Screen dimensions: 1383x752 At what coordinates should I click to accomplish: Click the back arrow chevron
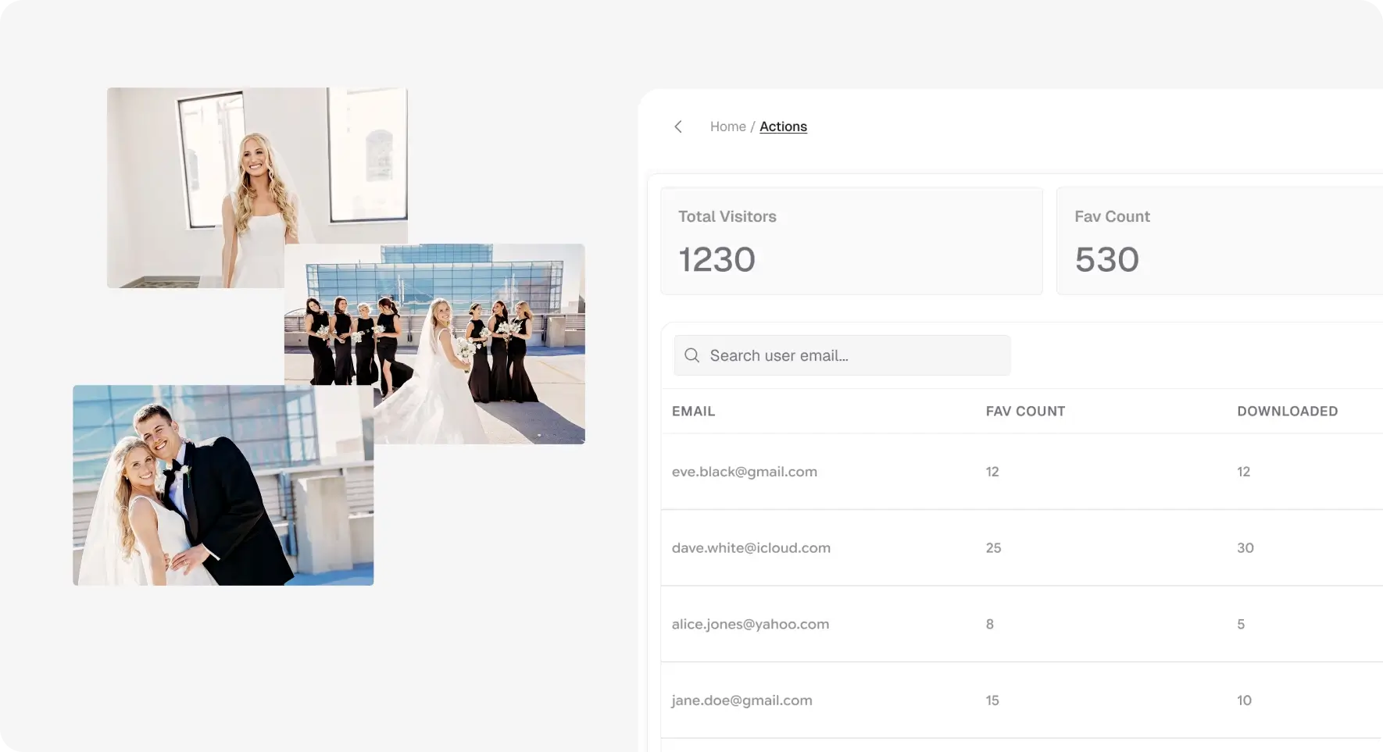click(678, 127)
